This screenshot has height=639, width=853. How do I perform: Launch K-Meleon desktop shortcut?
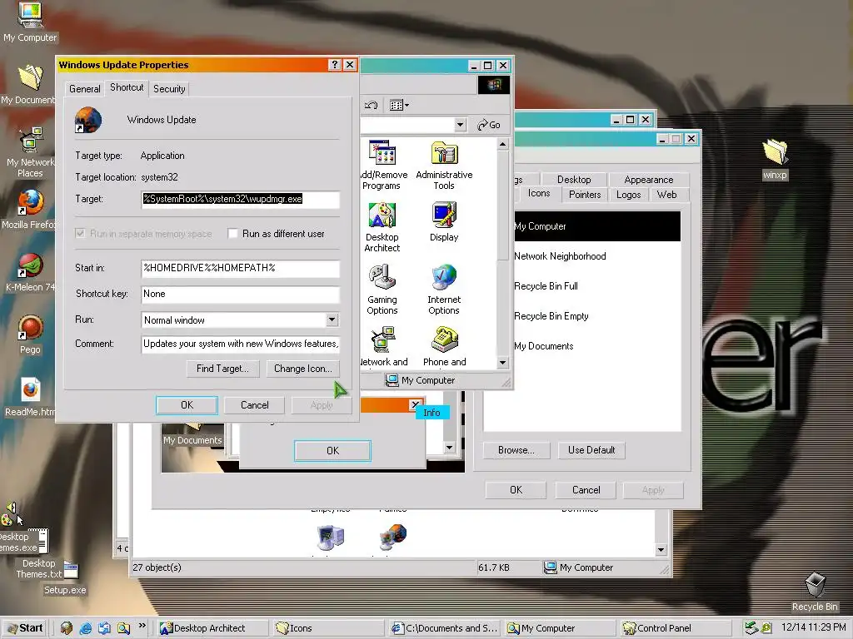click(30, 272)
